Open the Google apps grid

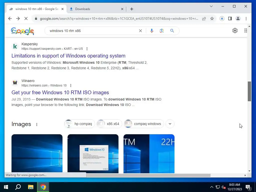coord(245,30)
